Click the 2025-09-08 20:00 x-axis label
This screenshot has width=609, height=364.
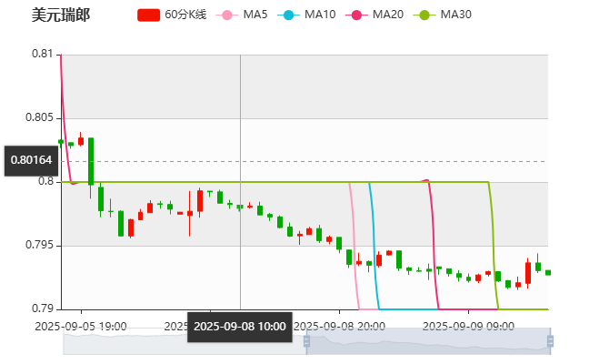point(339,327)
